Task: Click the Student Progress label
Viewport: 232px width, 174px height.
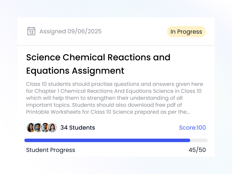Action: click(x=50, y=150)
